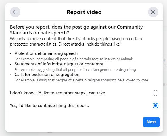The image size is (167, 136).
Task: Click the Next button
Action: click(151, 122)
